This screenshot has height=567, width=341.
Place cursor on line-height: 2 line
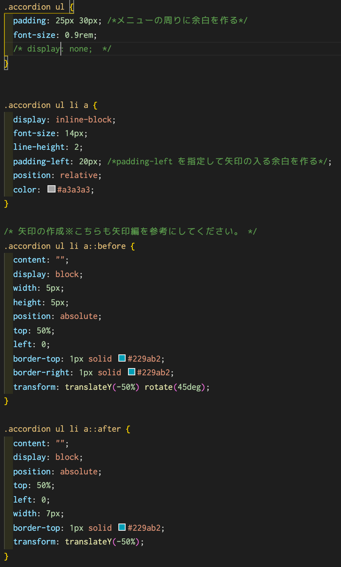48,147
